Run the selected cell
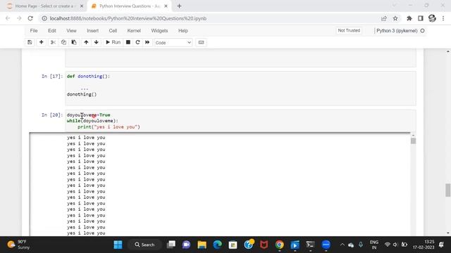 (x=113, y=42)
